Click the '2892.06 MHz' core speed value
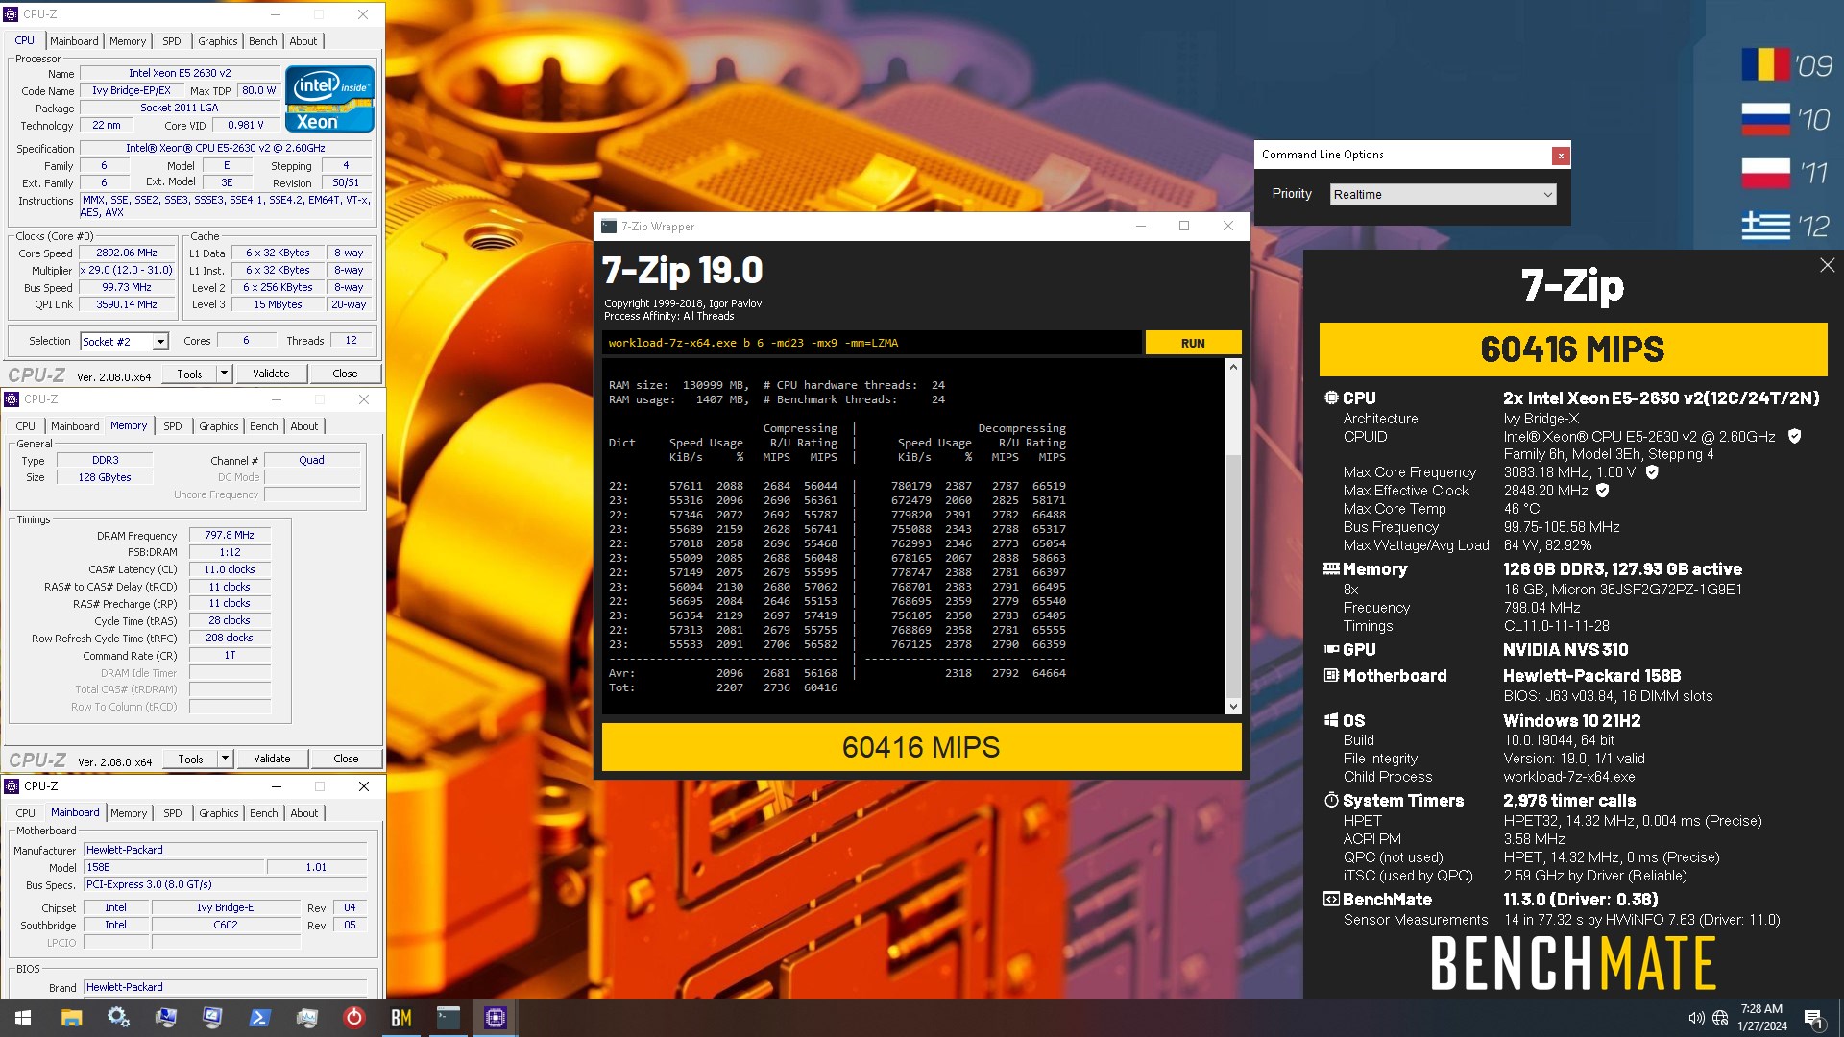Viewport: 1844px width, 1037px height. [x=127, y=253]
